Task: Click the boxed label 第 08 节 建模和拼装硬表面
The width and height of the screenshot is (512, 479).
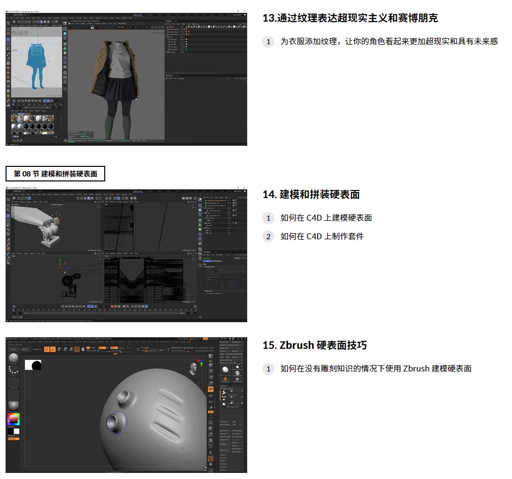Action: [55, 174]
